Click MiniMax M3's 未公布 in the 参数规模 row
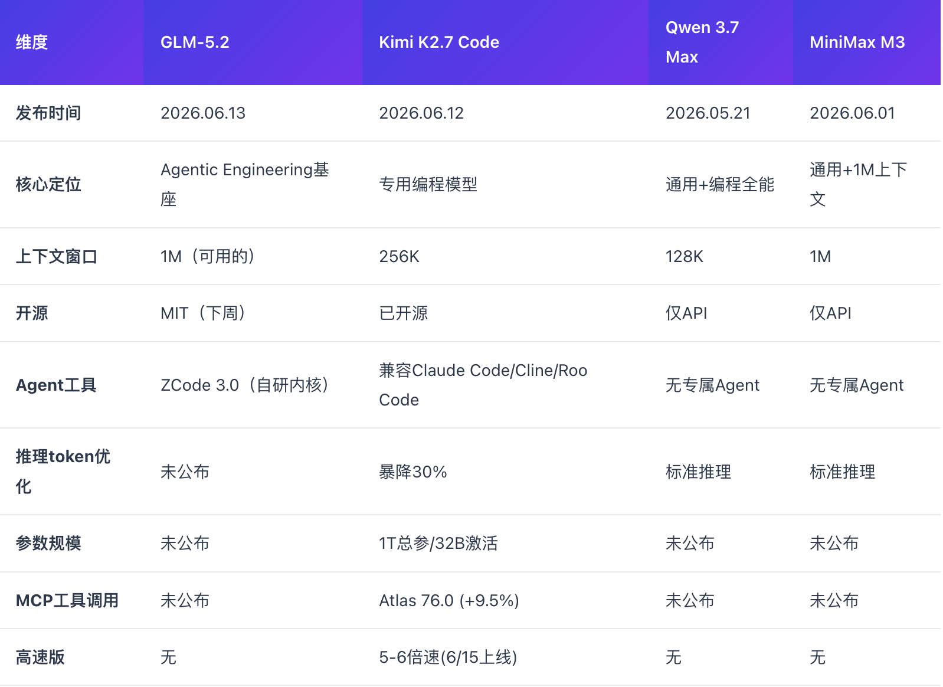This screenshot has height=687, width=943. tap(834, 544)
